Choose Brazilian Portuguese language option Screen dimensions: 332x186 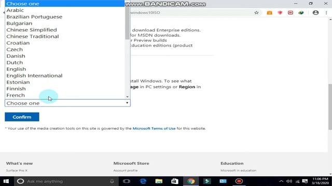point(64,17)
